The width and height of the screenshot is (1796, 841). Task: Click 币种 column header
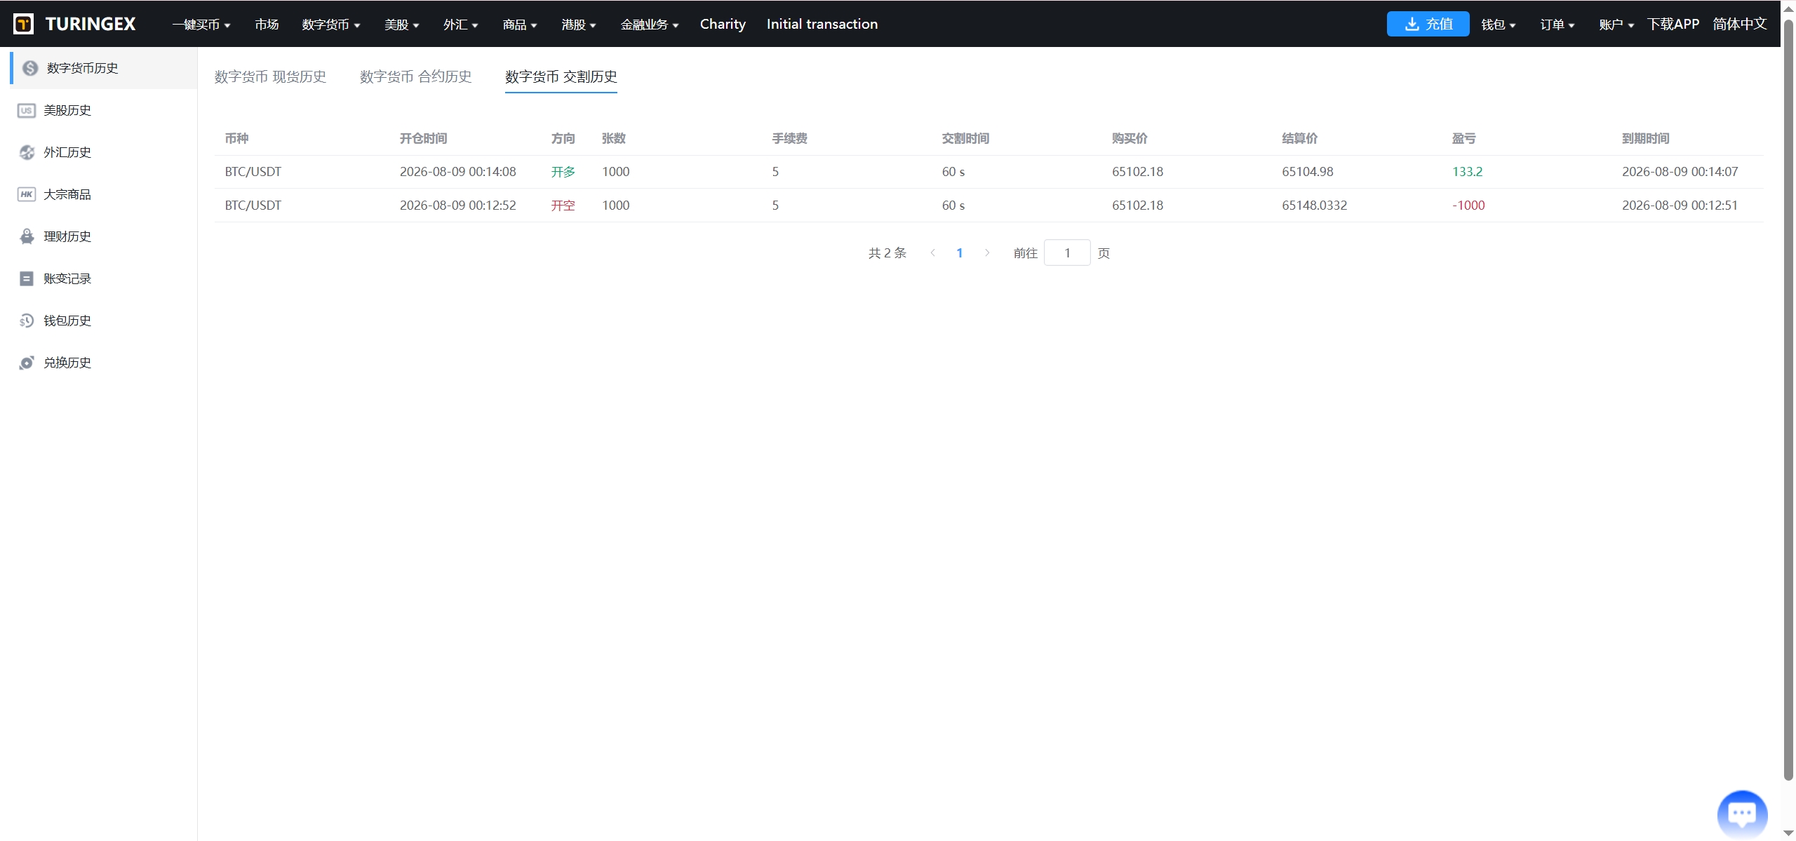click(236, 138)
